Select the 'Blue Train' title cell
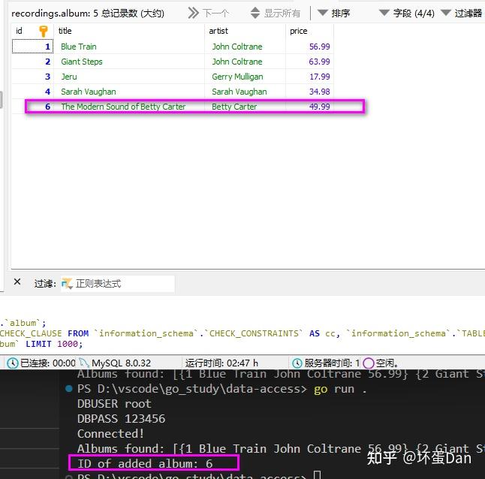This screenshot has width=485, height=479. pyautogui.click(x=129, y=47)
